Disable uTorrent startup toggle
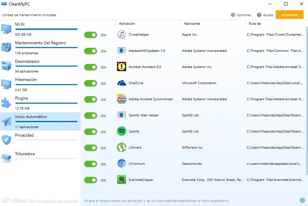Image resolution: width=308 pixels, height=206 pixels. 91,148
